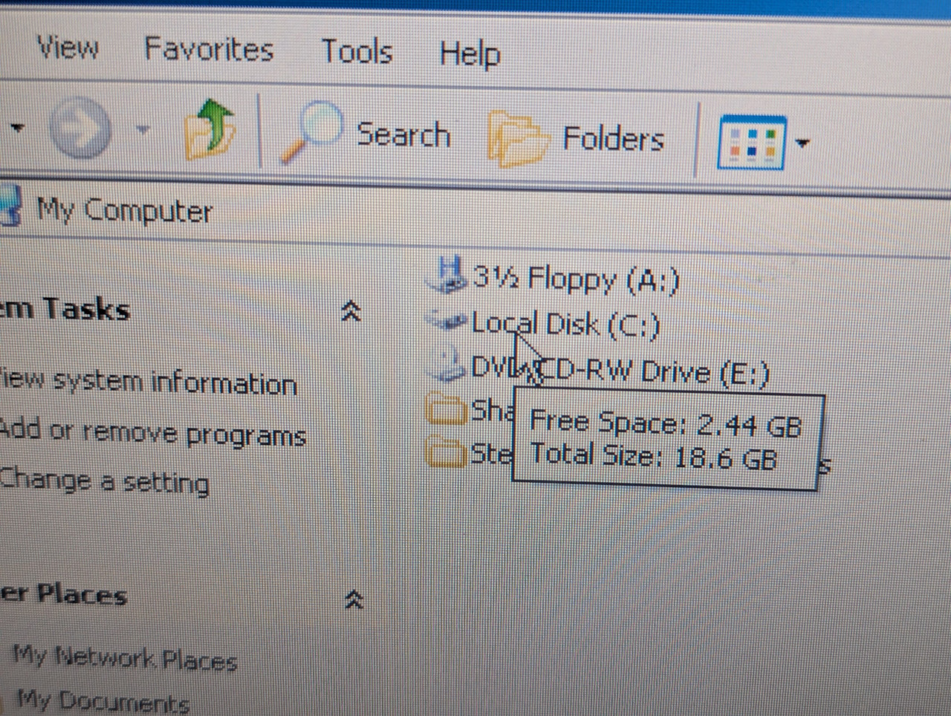Toggle the Folders pane button
951x716 pixels.
pos(576,138)
